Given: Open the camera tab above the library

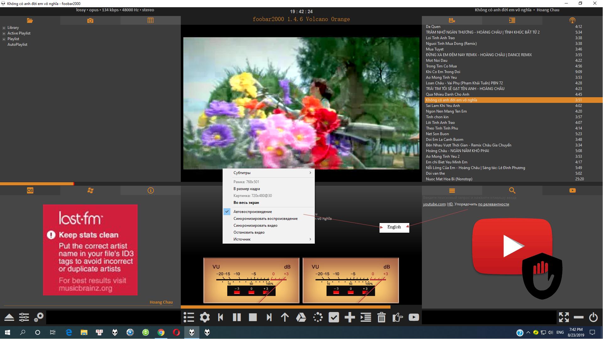Looking at the screenshot, I should pyautogui.click(x=90, y=20).
